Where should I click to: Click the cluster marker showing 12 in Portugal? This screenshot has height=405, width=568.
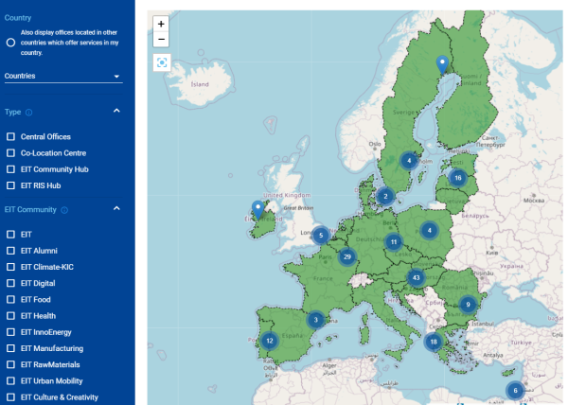[x=270, y=341]
